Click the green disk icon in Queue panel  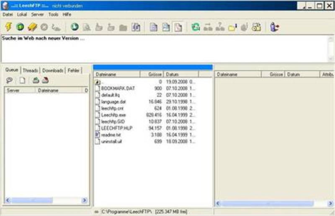coord(36,80)
